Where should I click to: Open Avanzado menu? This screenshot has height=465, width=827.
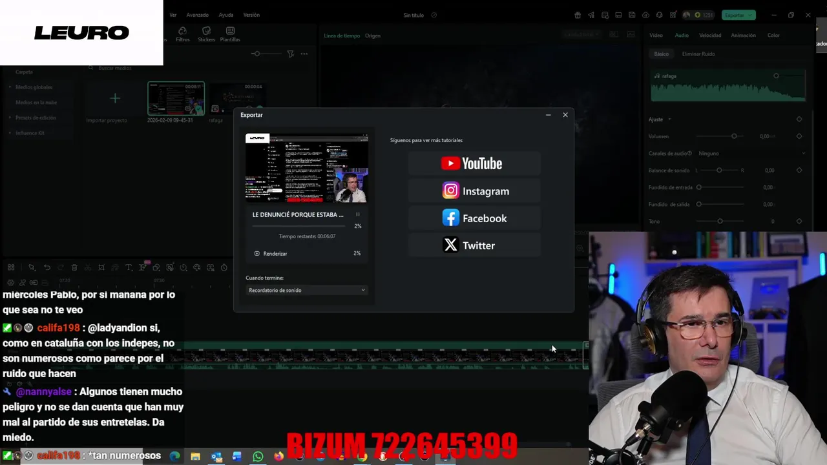click(x=197, y=15)
